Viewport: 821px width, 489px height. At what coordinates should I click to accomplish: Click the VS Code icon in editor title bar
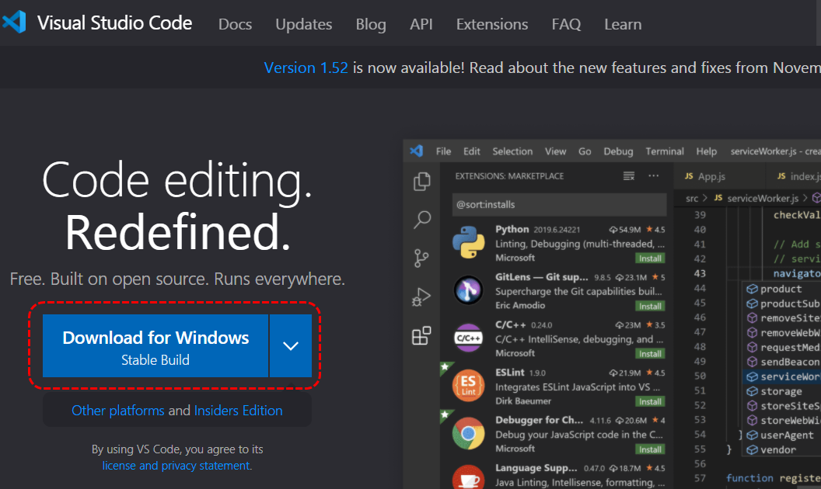pos(416,151)
